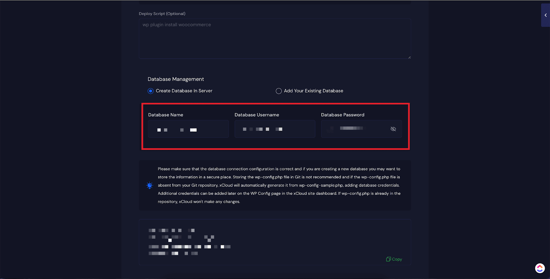Click the blurred credentials text block
550x279 pixels.
point(189,242)
